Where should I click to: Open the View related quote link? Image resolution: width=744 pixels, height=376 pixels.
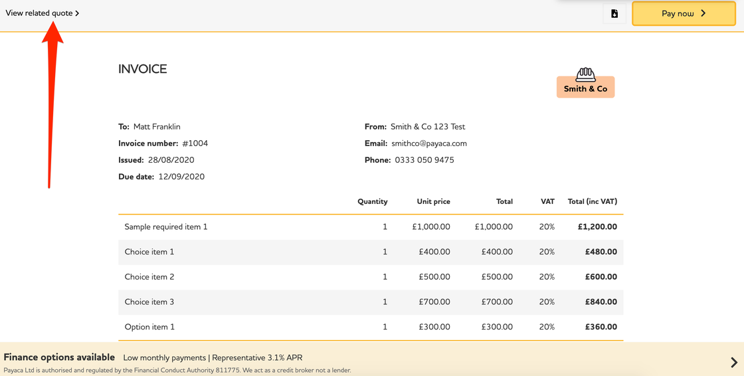39,13
